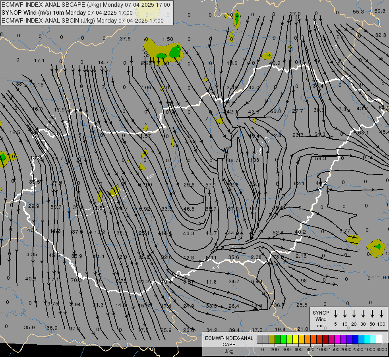This screenshot has height=357, width=389.
Task: Click the 21.0 value above the CAPE legend
Action: pyautogui.click(x=303, y=329)
